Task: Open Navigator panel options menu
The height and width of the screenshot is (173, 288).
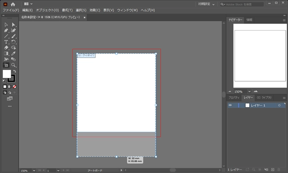Action: [284, 20]
